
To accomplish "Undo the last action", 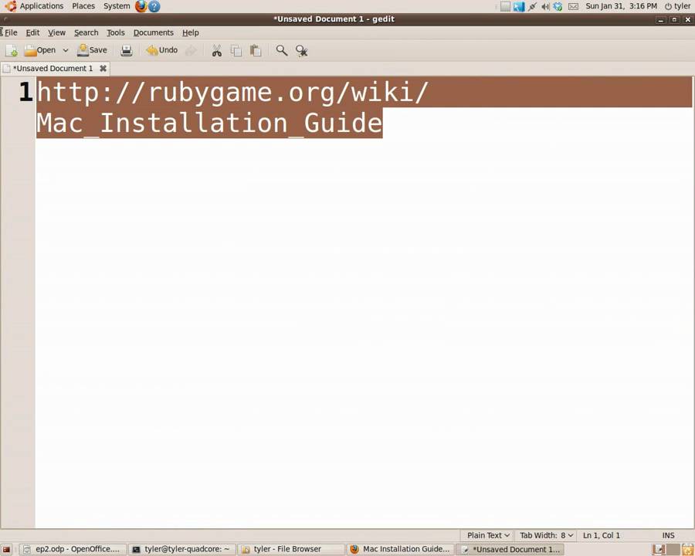I will 162,50.
